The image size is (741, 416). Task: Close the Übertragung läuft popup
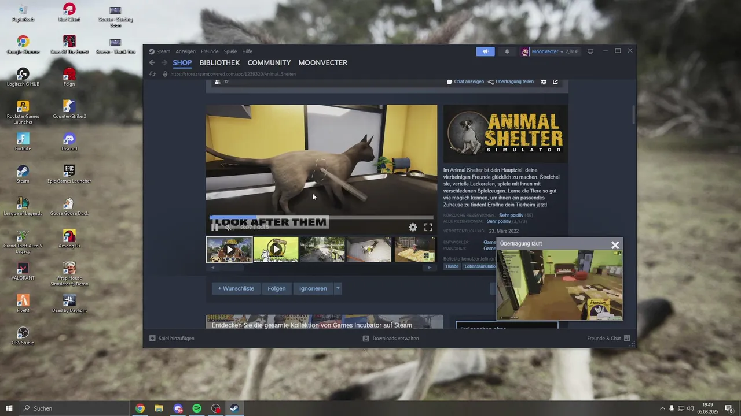point(615,245)
